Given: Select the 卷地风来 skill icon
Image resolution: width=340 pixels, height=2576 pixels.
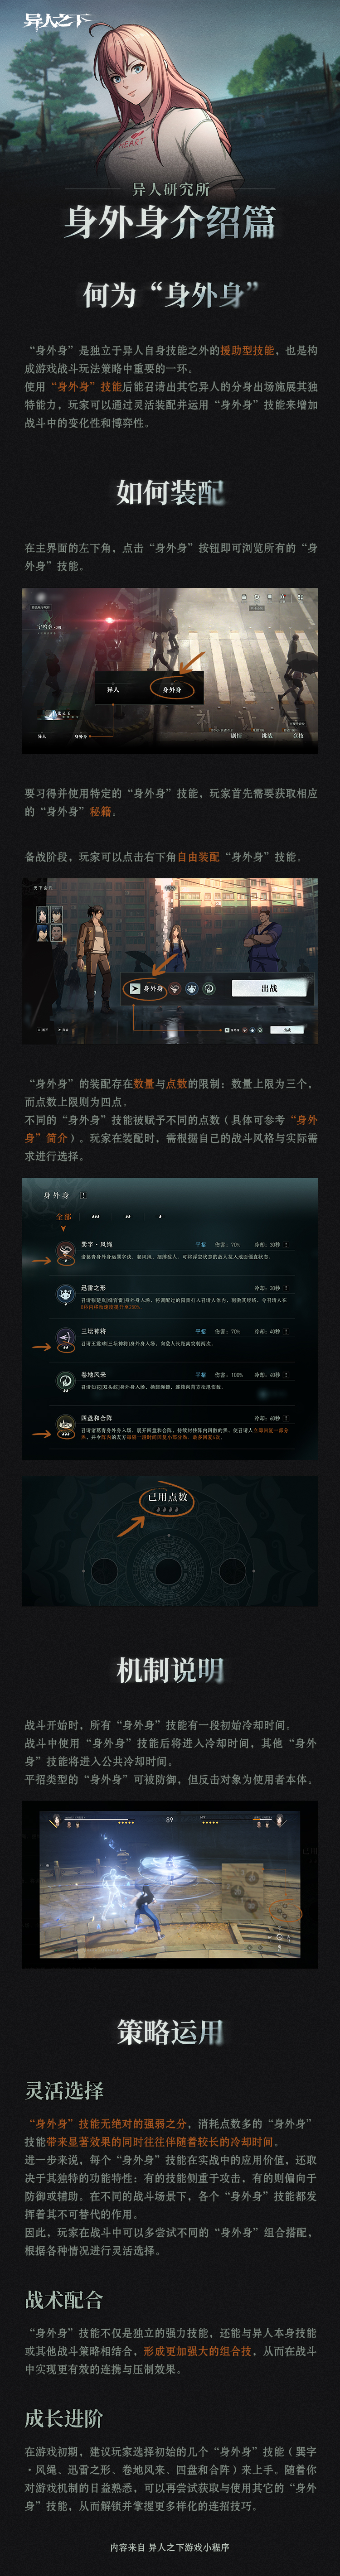Looking at the screenshot, I should (x=64, y=1380).
